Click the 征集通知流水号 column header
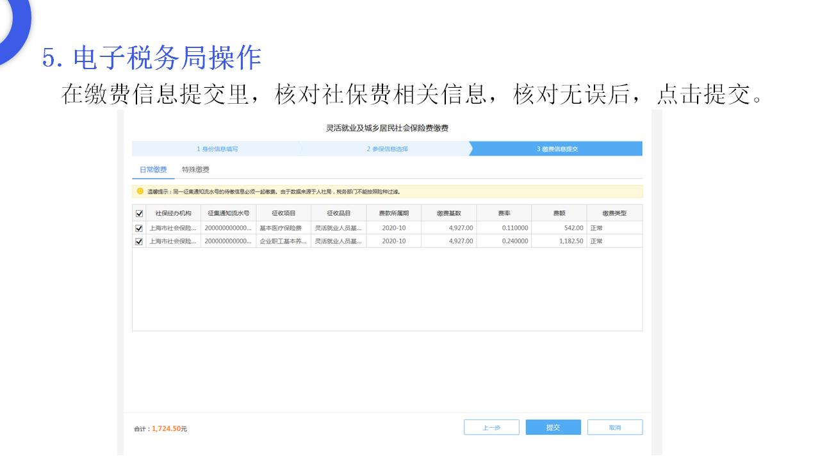Screen dimensions: 820x461 coord(228,213)
